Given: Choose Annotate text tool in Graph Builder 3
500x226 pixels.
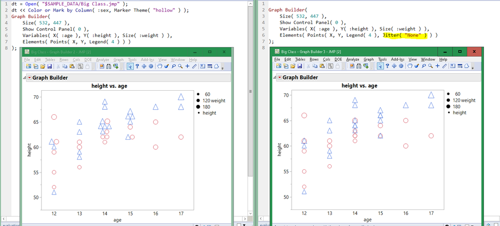Looking at the screenshot, I should [452, 66].
